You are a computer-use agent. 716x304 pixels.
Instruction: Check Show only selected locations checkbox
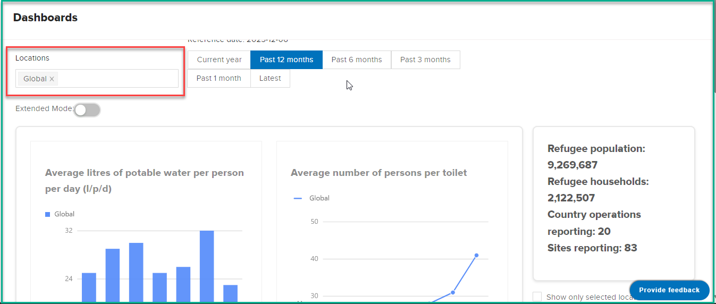point(537,297)
